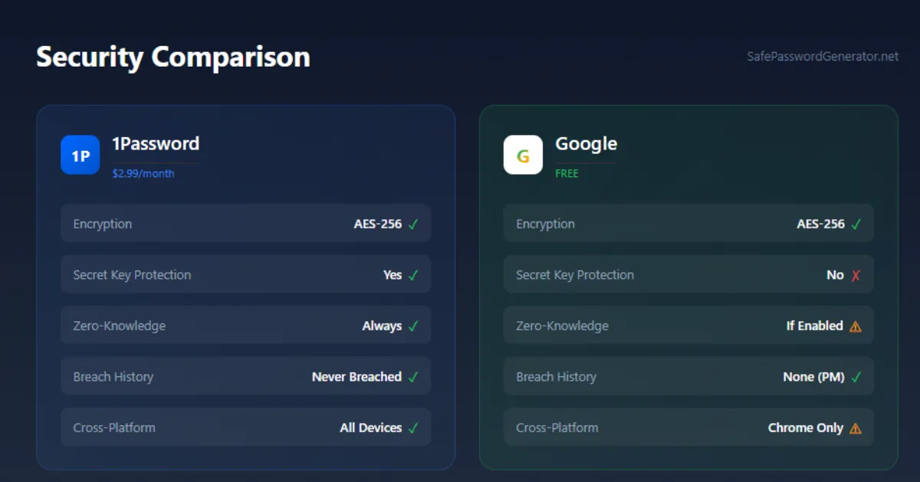Click AES-256 value in Google card
The image size is (920, 482).
tap(821, 224)
